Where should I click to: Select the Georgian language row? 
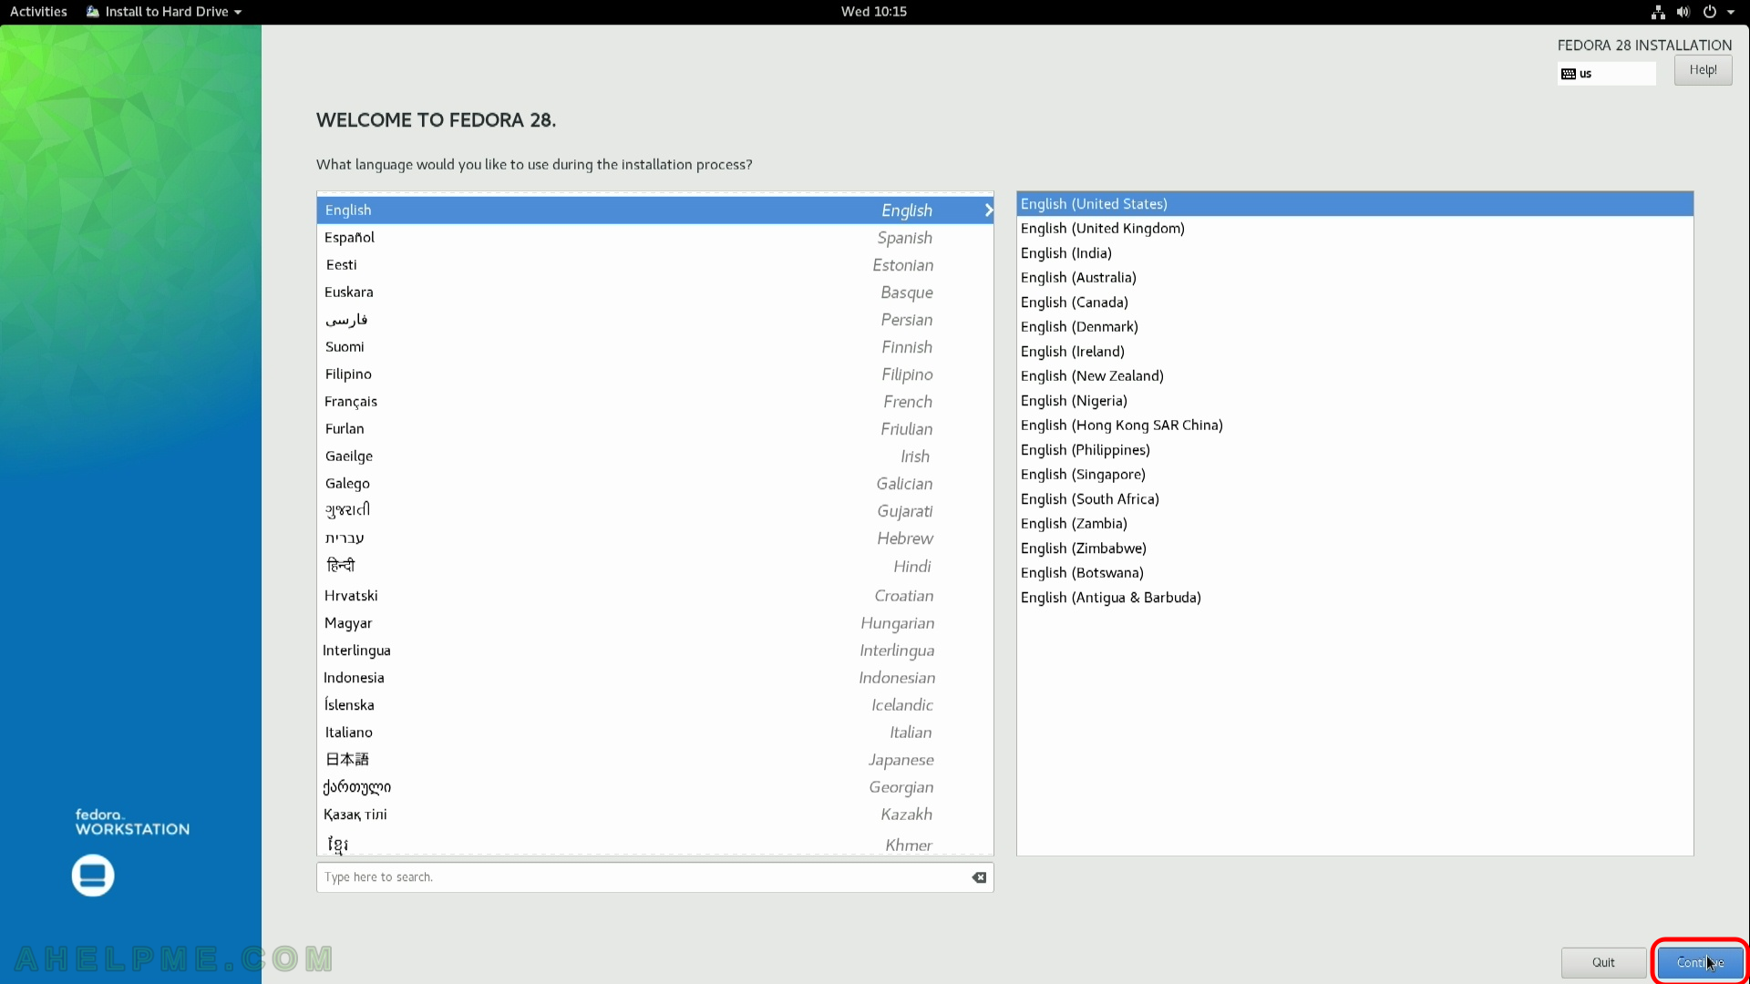pyautogui.click(x=654, y=787)
